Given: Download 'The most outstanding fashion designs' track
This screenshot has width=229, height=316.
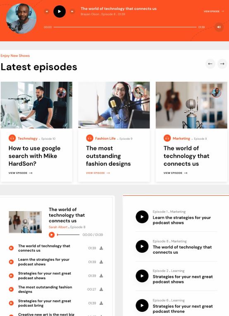Looking at the screenshot, I should pyautogui.click(x=101, y=290).
